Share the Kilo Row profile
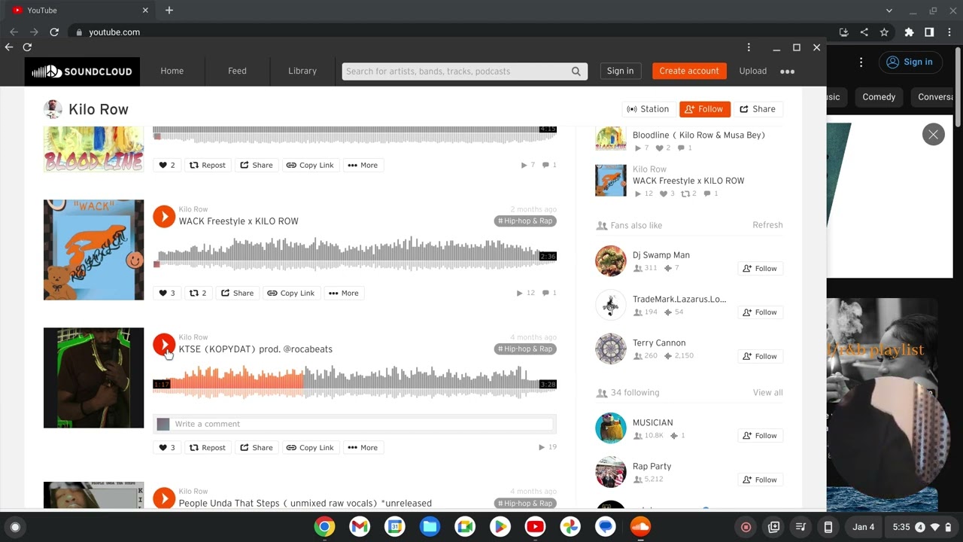The image size is (963, 542). [758, 109]
